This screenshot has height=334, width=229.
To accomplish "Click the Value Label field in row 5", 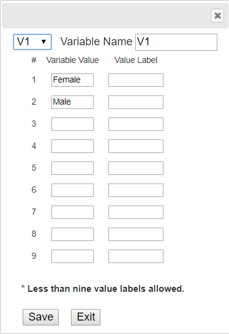I will pyautogui.click(x=136, y=168).
